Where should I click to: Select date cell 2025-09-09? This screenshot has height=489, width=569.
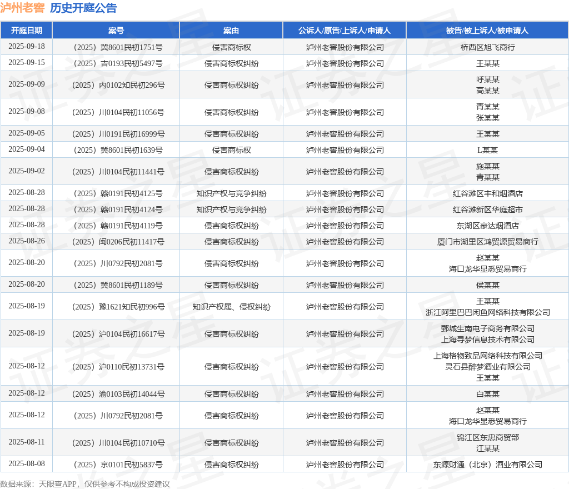[27, 84]
